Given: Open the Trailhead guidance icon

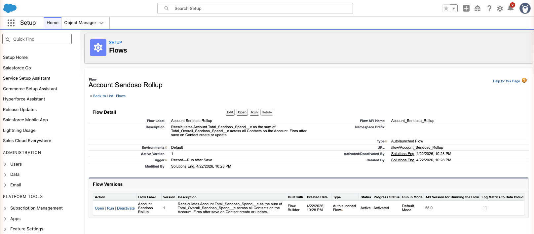Looking at the screenshot, I should [x=477, y=8].
